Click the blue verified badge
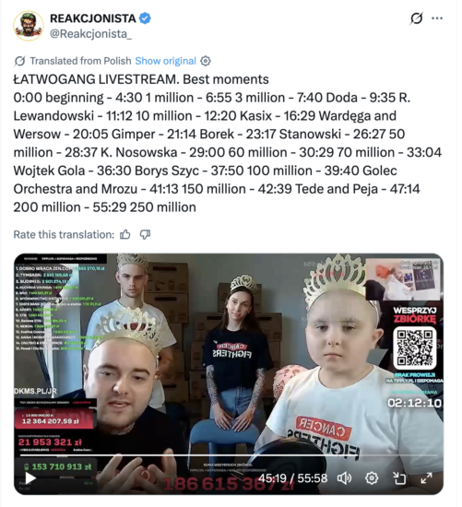 tap(145, 18)
